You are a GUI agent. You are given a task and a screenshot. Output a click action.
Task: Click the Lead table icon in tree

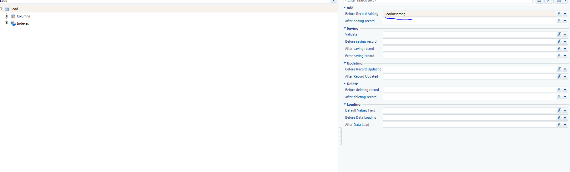click(x=7, y=9)
